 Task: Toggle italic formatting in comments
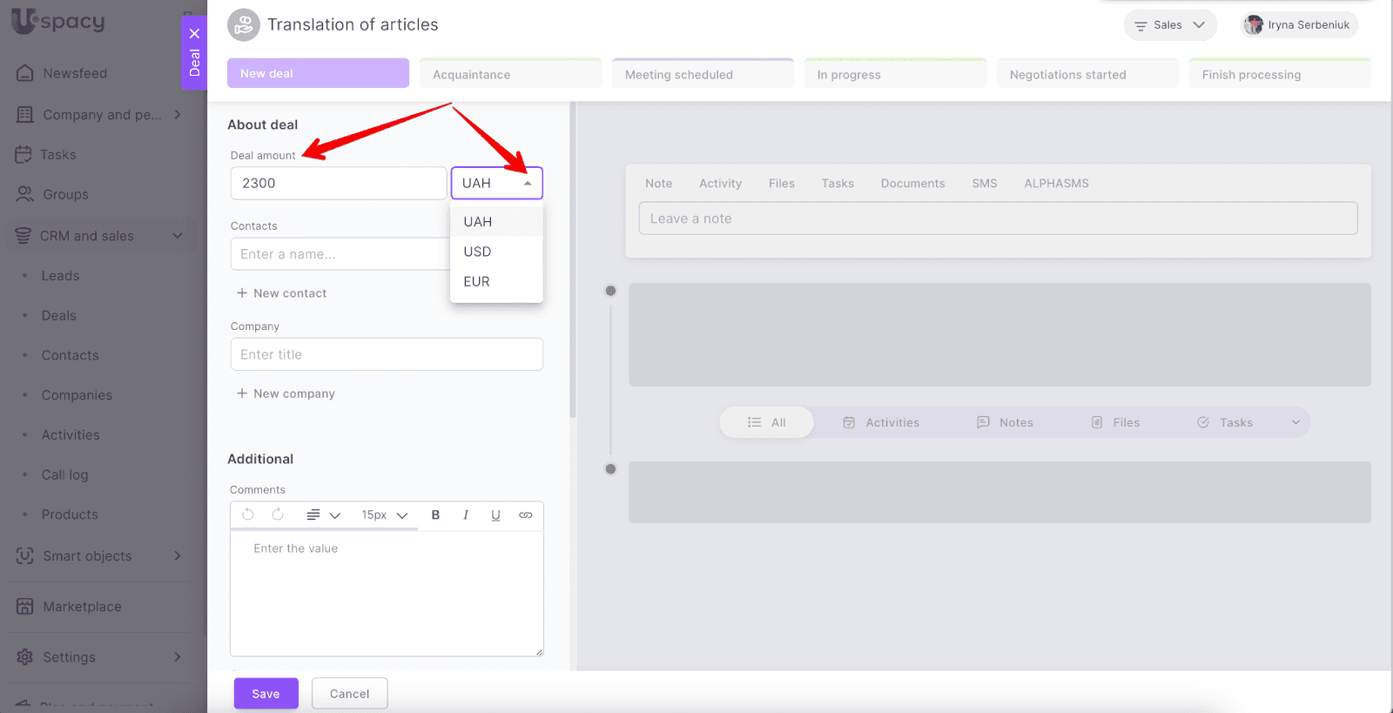pos(466,515)
